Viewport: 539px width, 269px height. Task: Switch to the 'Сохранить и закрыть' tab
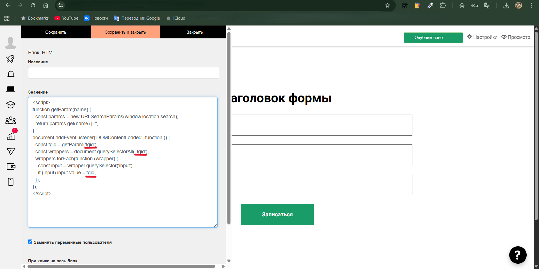125,32
